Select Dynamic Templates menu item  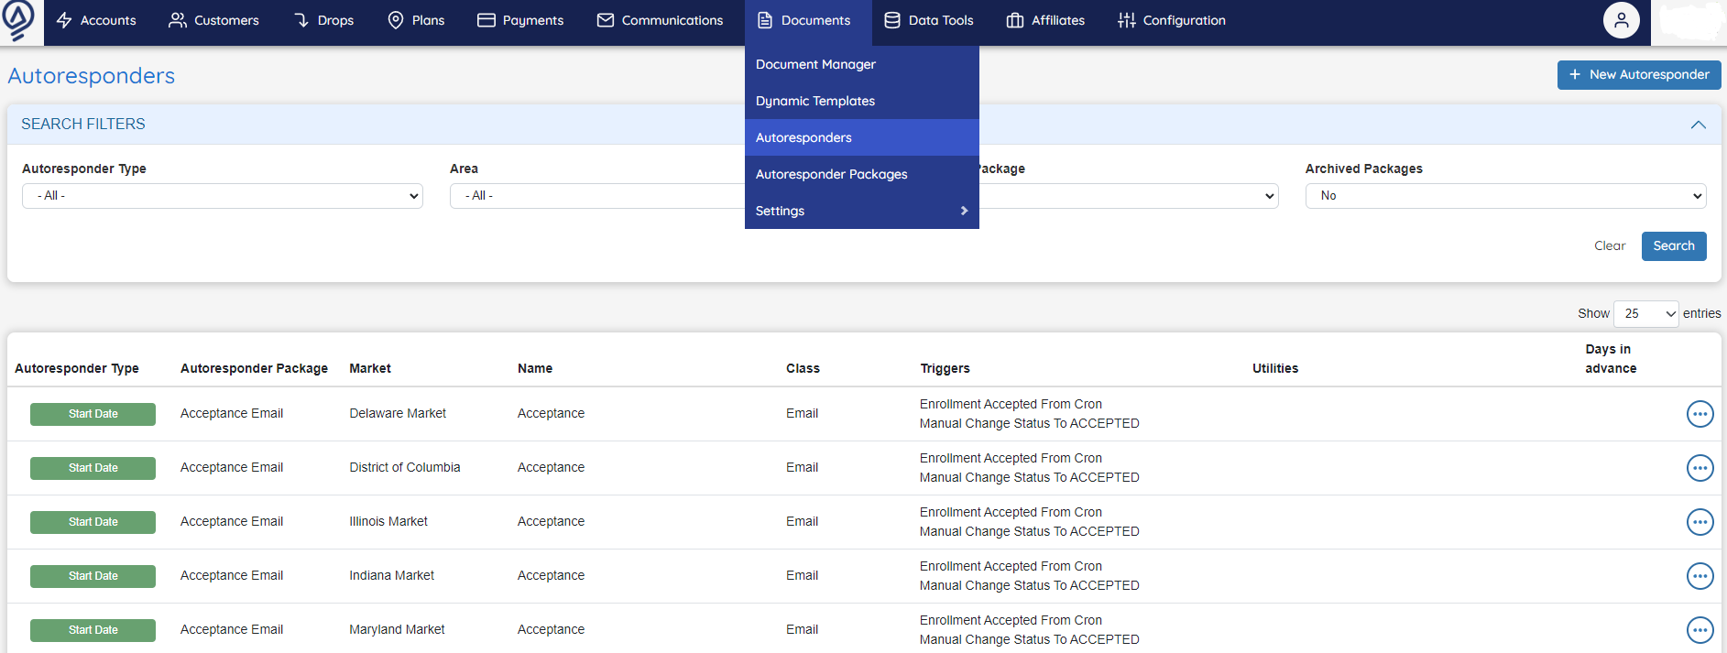coord(862,101)
